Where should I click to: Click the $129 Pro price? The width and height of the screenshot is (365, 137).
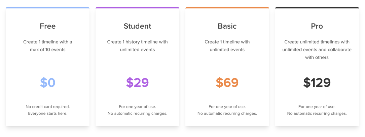(x=317, y=82)
